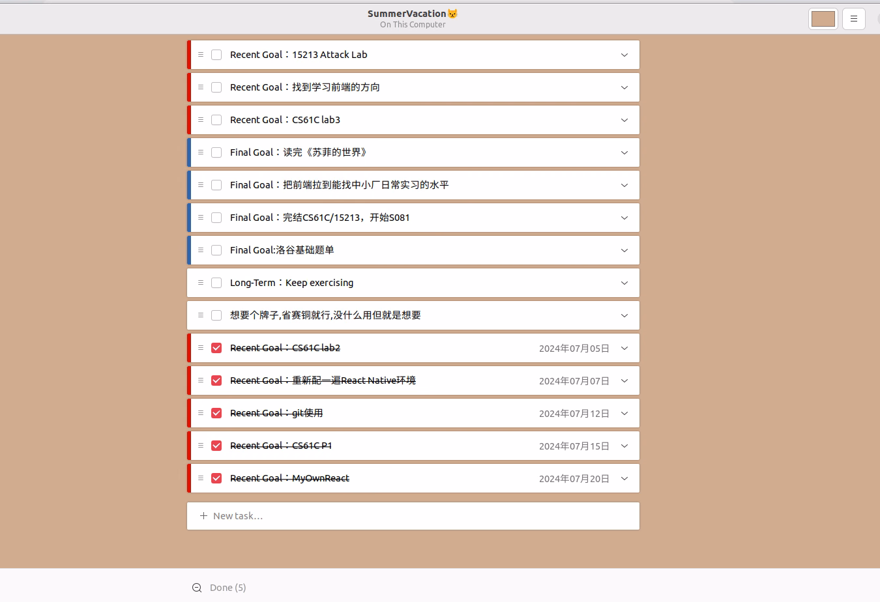Viewport: 880px width, 602px height.
Task: Check off 洛谷基础题单 task
Action: click(x=216, y=250)
